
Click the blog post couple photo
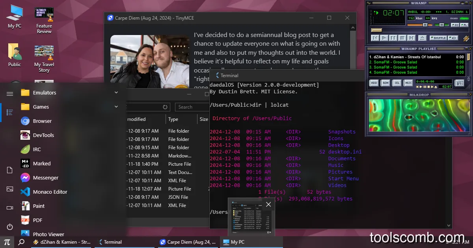tap(150, 62)
